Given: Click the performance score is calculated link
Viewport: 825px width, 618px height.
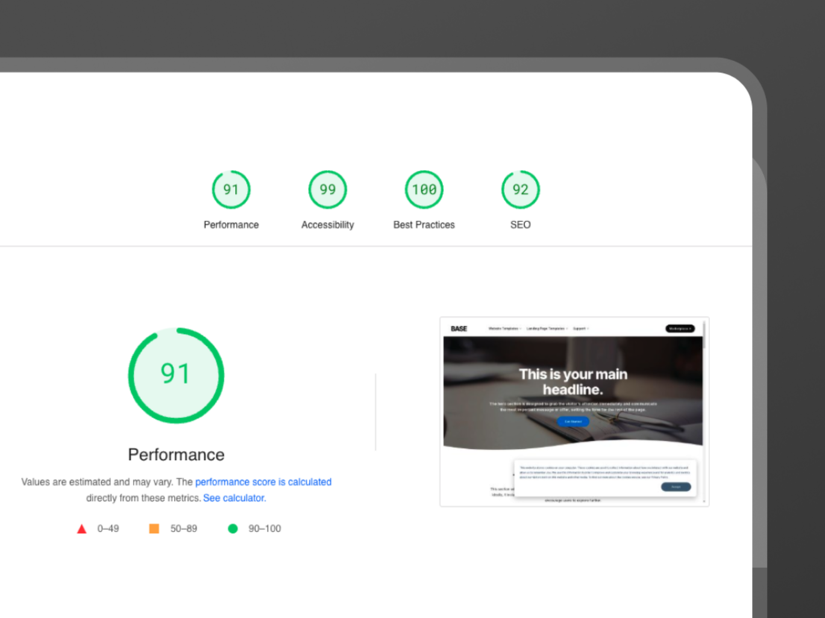Looking at the screenshot, I should point(263,482).
